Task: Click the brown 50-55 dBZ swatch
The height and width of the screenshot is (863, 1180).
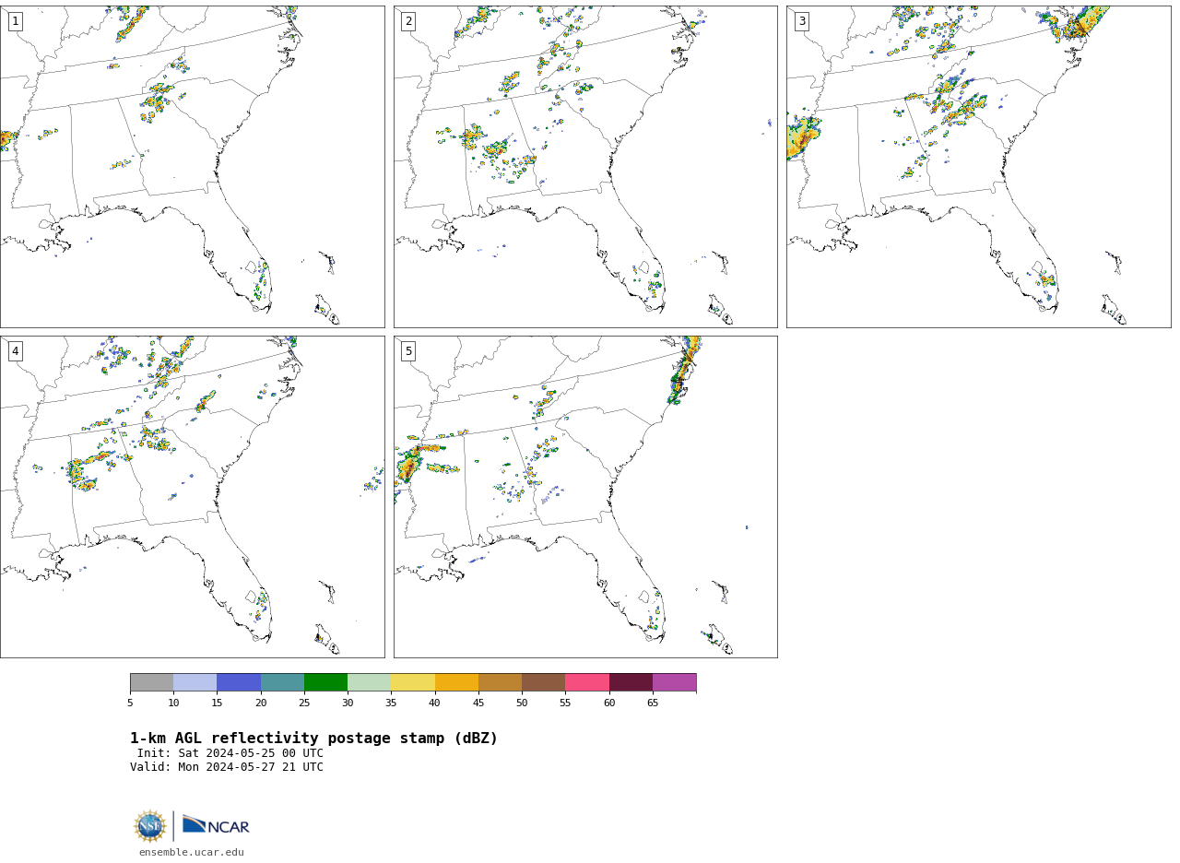Action: 543,682
